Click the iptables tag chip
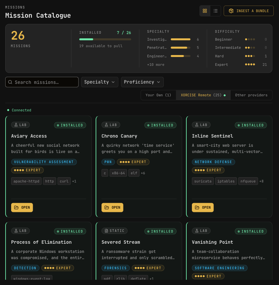The height and width of the screenshot is (285, 279). (x=226, y=181)
